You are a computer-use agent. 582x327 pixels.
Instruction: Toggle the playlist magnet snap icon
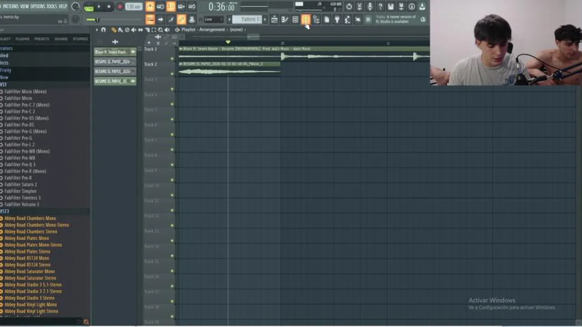click(x=104, y=30)
